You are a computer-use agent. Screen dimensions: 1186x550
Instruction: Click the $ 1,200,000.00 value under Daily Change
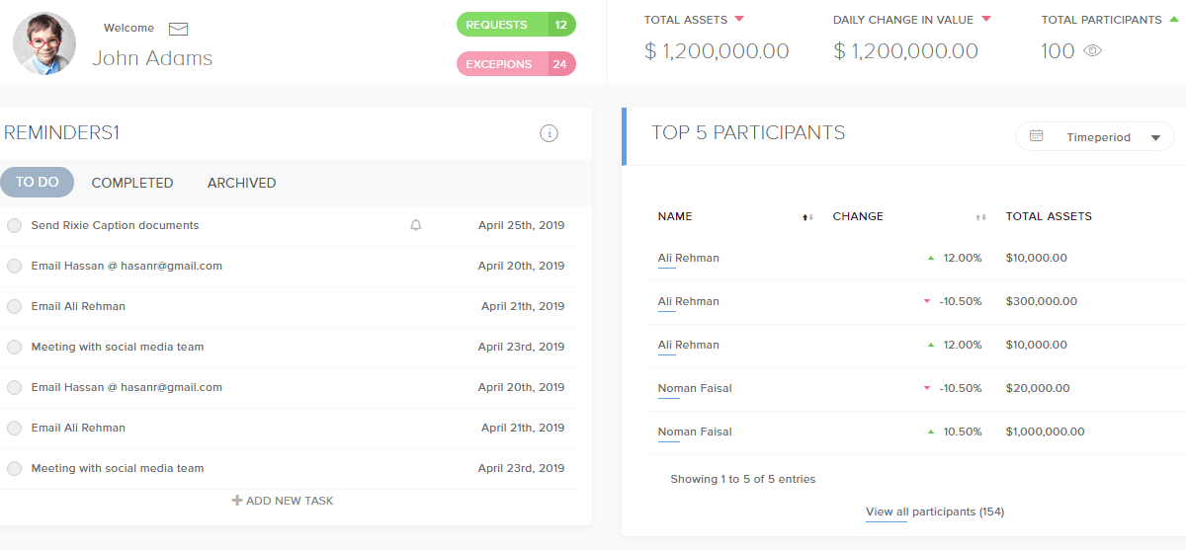[905, 51]
